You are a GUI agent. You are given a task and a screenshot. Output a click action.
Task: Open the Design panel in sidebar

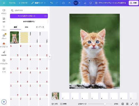click(x=4, y=11)
